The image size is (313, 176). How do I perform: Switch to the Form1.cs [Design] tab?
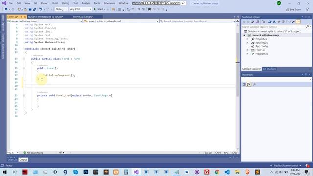83,17
